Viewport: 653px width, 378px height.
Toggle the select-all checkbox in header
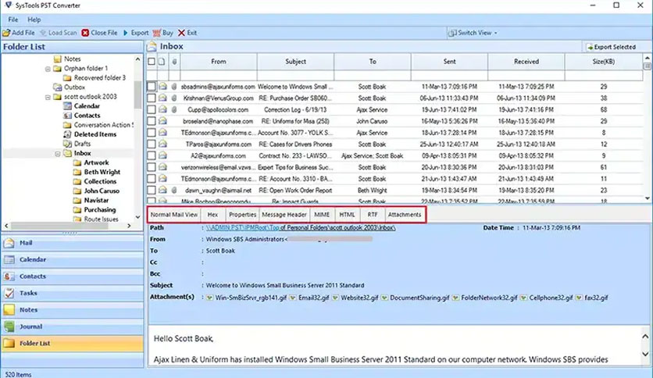(x=152, y=62)
